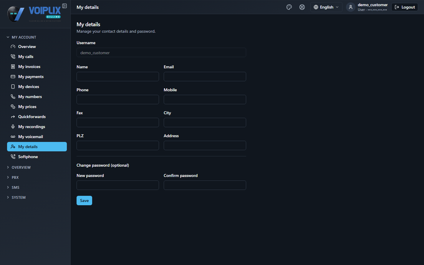Click "Manage your contact details and password." text
The image size is (424, 265).
click(x=116, y=31)
